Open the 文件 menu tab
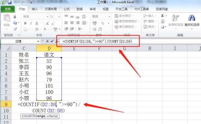 (7, 9)
